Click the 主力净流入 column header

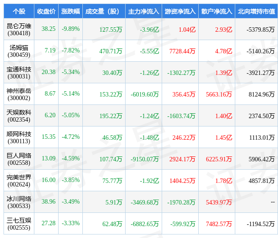coord(144,11)
